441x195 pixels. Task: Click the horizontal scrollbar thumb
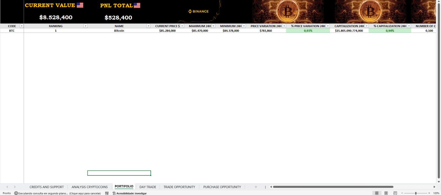click(x=333, y=187)
